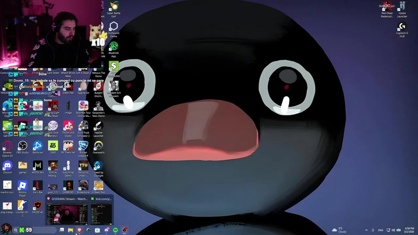The height and width of the screenshot is (235, 418).
Task: Open Discord desktop shortcut
Action: click(7, 168)
